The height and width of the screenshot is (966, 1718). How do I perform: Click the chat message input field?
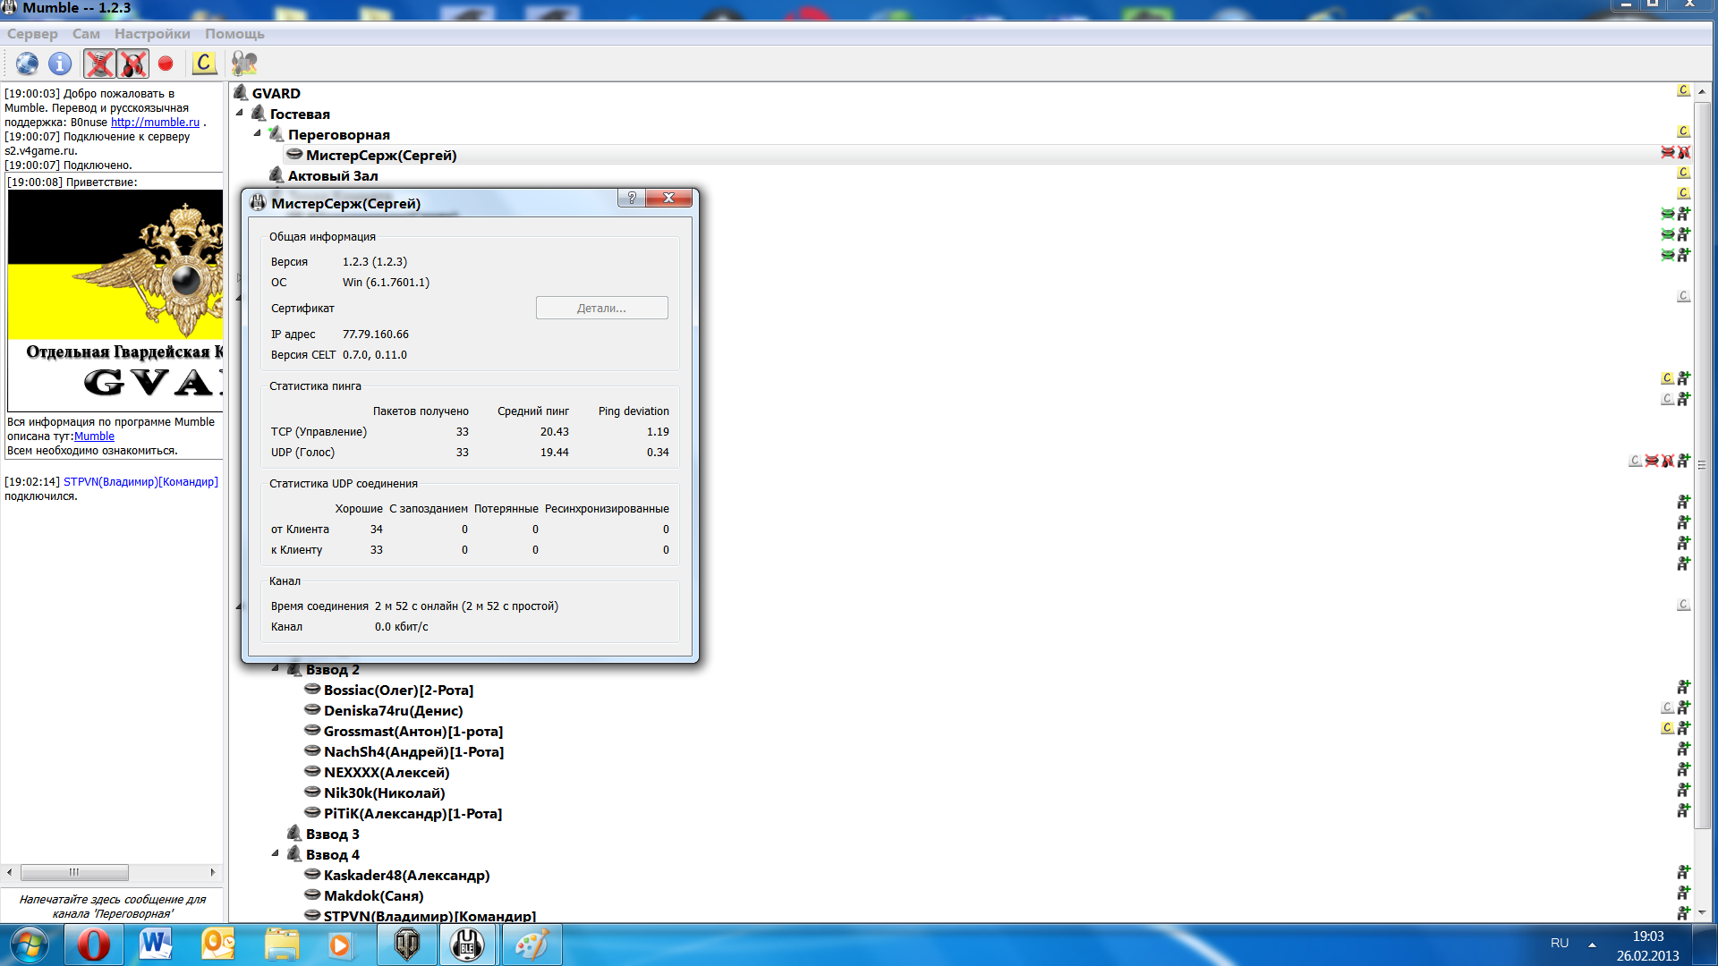(113, 906)
